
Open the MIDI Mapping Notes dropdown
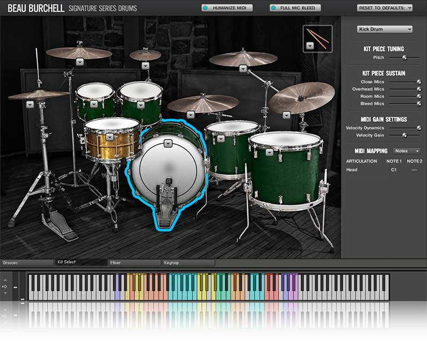coord(407,151)
